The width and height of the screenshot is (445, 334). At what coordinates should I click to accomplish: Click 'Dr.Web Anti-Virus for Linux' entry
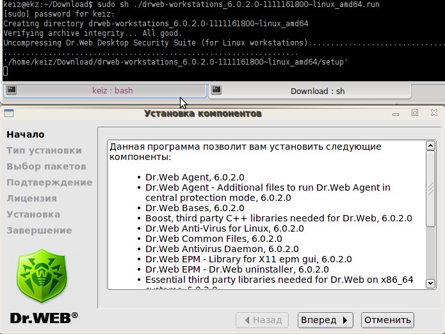pyautogui.click(x=225, y=228)
